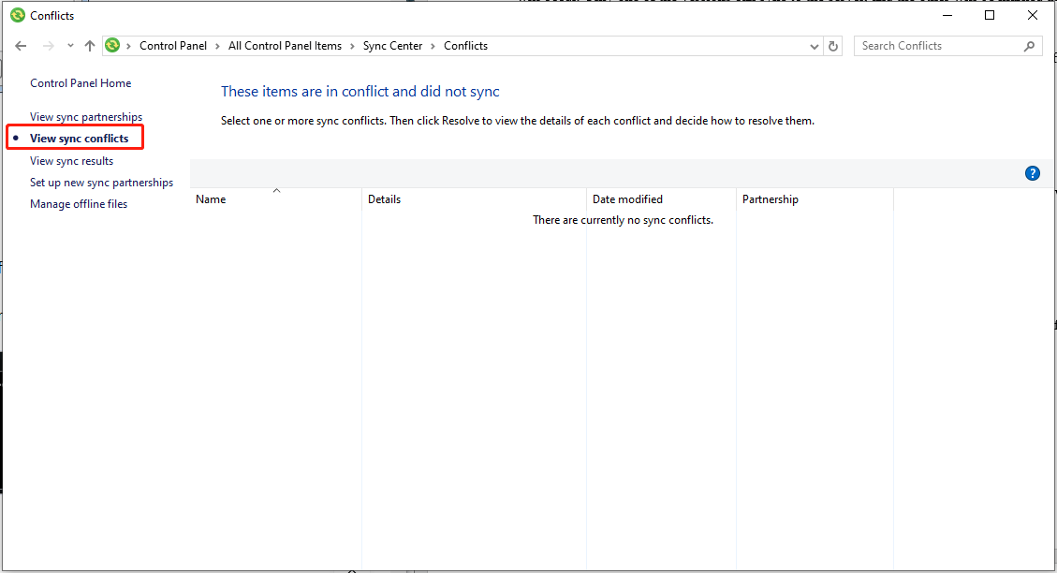Screen dimensions: 1057x573
Task: Refresh the Conflicts view
Action: tap(833, 45)
